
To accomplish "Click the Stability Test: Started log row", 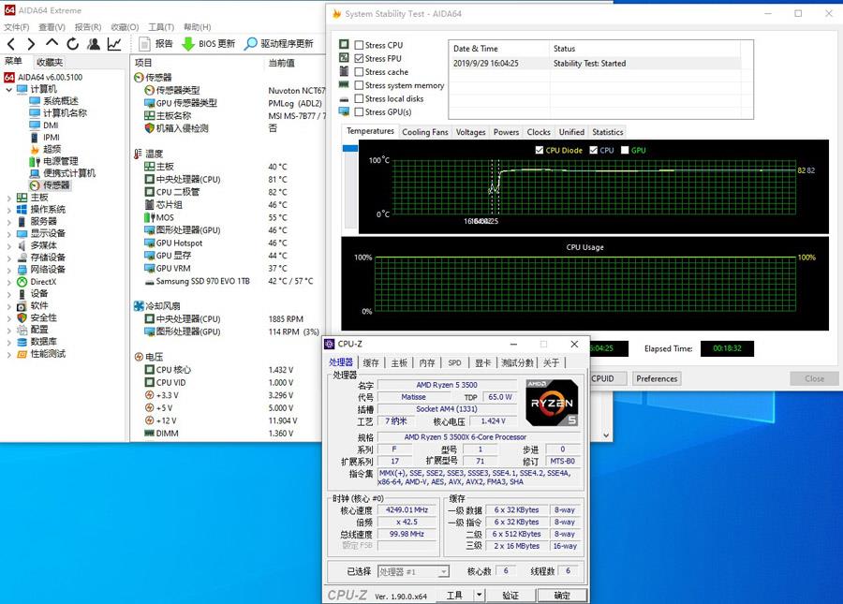I will point(597,64).
